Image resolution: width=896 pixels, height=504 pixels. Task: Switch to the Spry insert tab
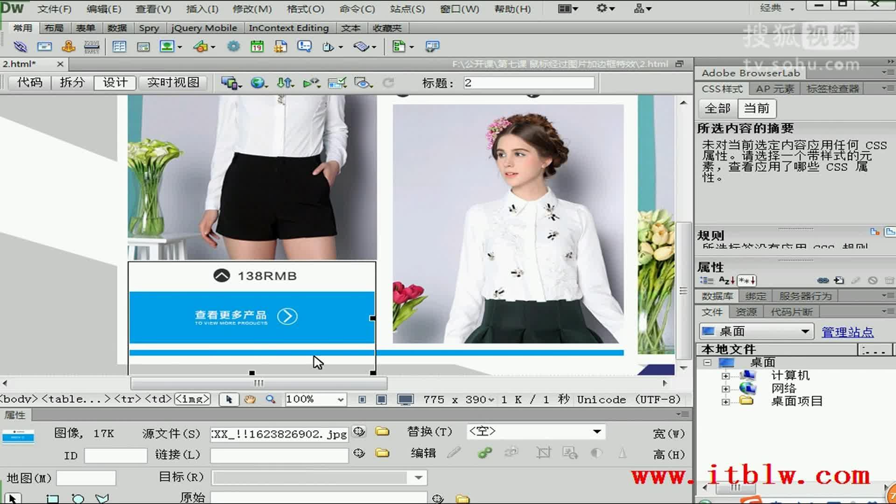(149, 28)
